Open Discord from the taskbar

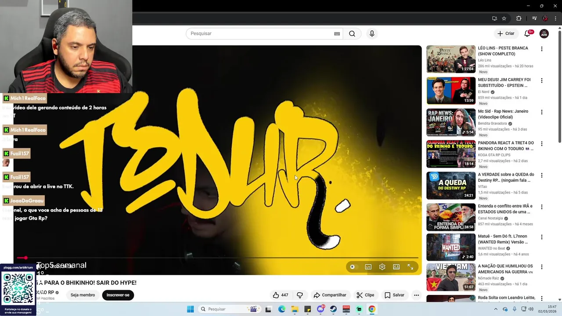[x=321, y=309]
